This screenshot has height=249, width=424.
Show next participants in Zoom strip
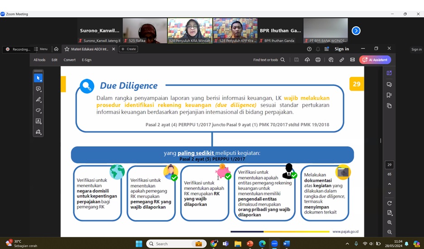pyautogui.click(x=356, y=31)
